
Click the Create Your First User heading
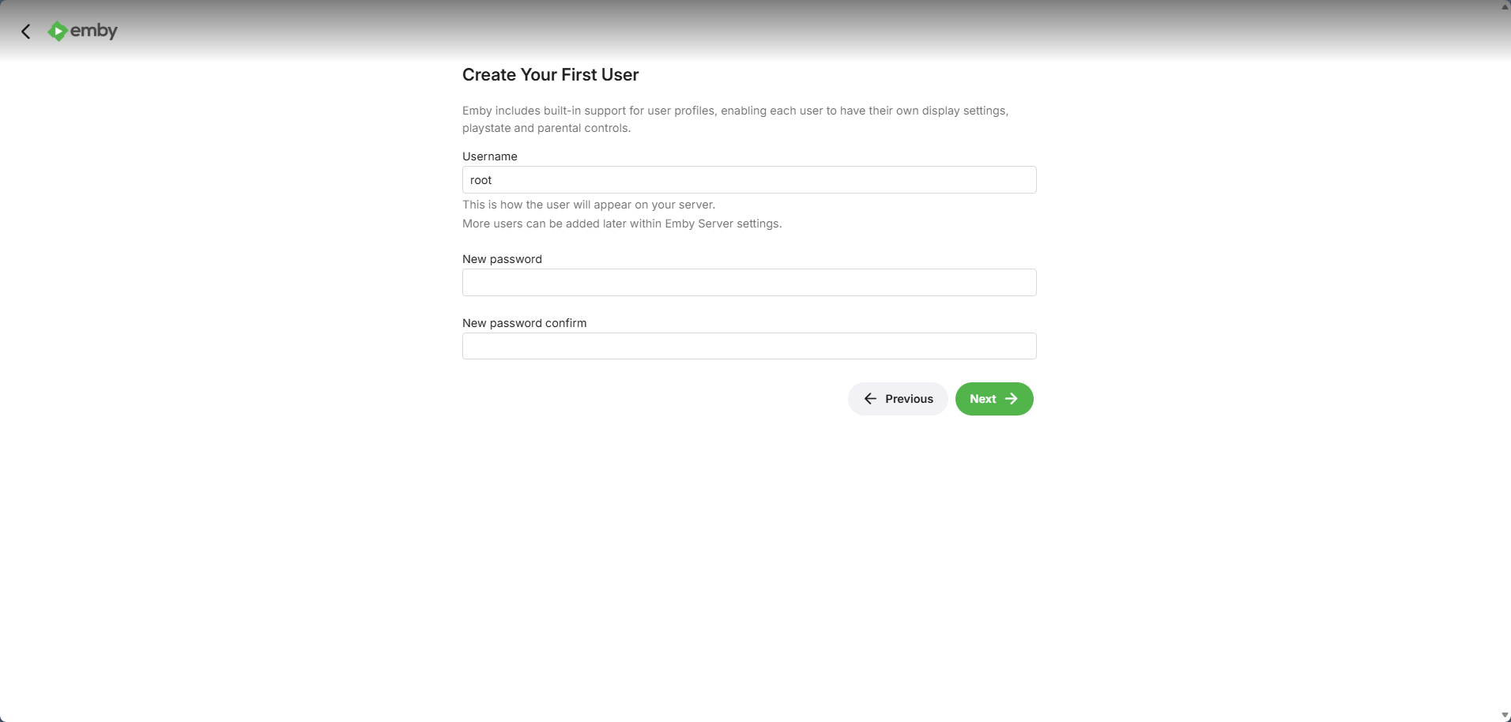point(550,75)
